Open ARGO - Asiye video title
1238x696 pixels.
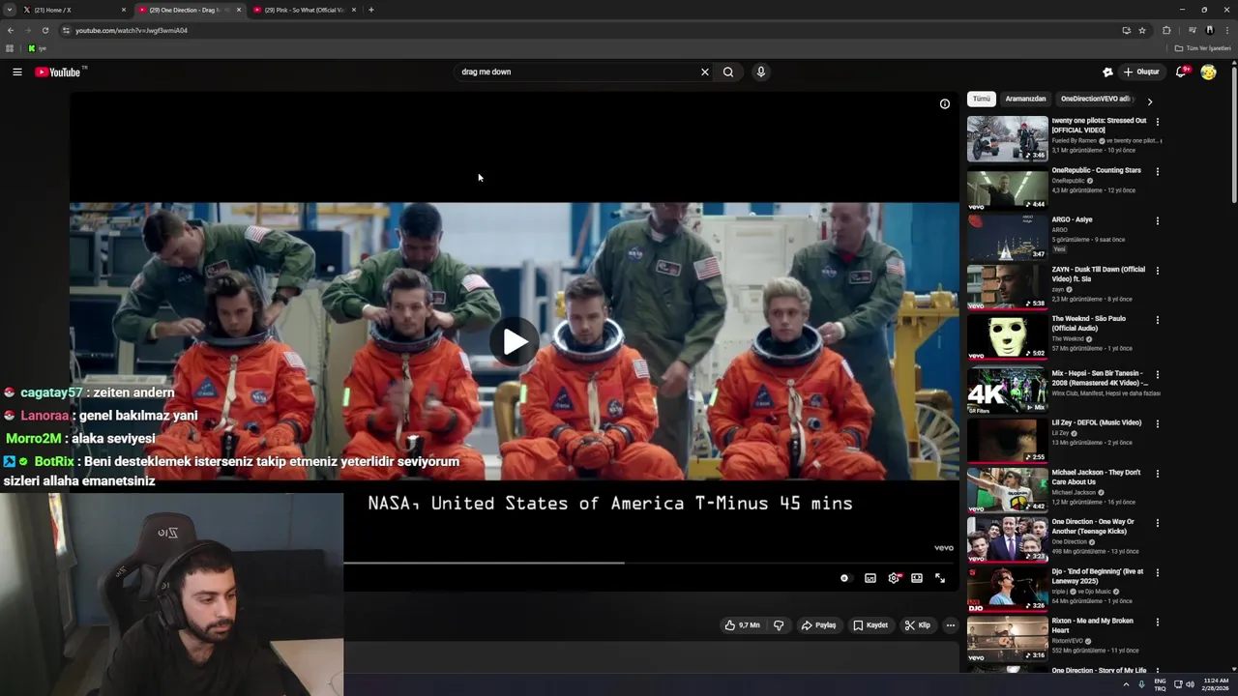click(1072, 220)
